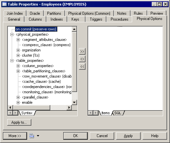Click the property sheet menu icon beside More
Viewport: 170px width, 143px height.
click(x=32, y=136)
